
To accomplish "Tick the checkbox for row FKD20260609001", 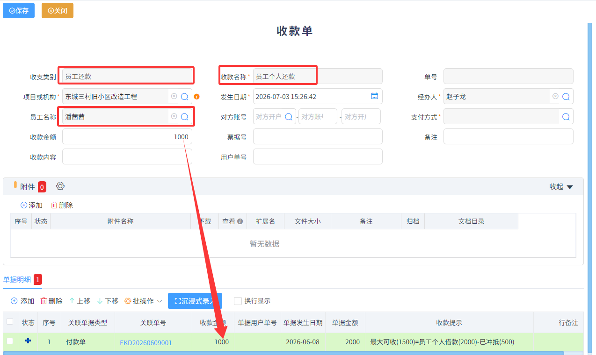I will tap(10, 341).
